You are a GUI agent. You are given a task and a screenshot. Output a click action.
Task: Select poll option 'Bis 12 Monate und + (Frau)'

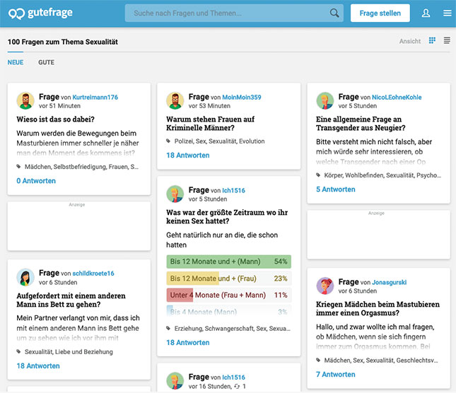coord(228,278)
